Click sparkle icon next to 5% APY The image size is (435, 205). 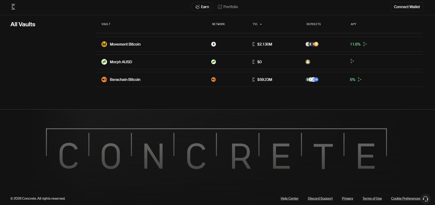359,79
